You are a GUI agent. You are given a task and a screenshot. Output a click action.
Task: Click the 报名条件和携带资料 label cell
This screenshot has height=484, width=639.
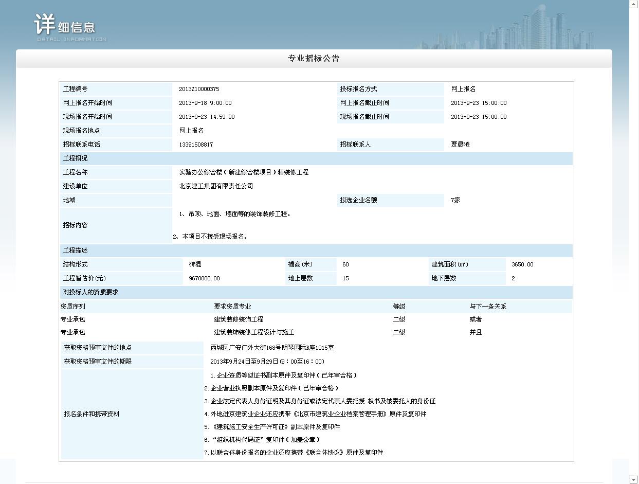[92, 414]
